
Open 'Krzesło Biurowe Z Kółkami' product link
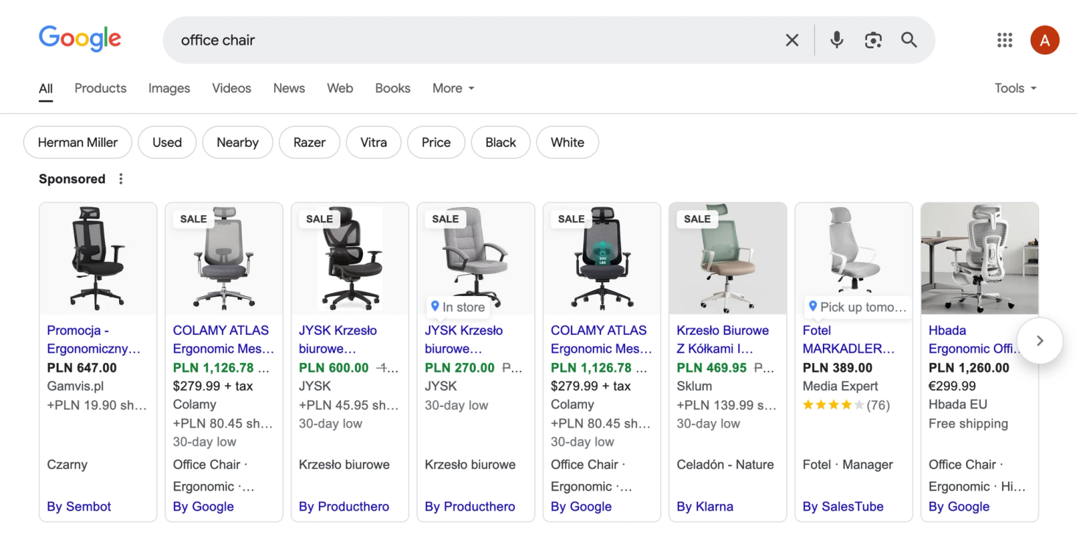(x=723, y=339)
